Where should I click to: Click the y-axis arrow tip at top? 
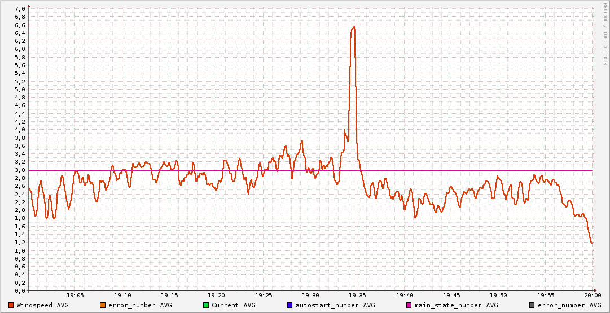point(29,6)
